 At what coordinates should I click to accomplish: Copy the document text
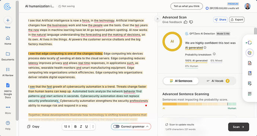33,126
